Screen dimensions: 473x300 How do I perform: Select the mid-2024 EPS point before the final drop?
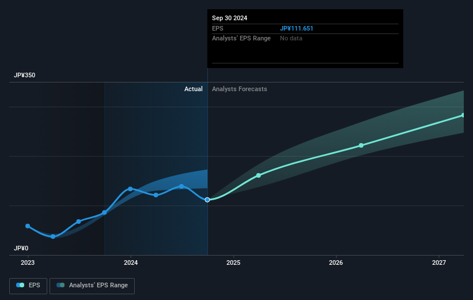tap(181, 186)
